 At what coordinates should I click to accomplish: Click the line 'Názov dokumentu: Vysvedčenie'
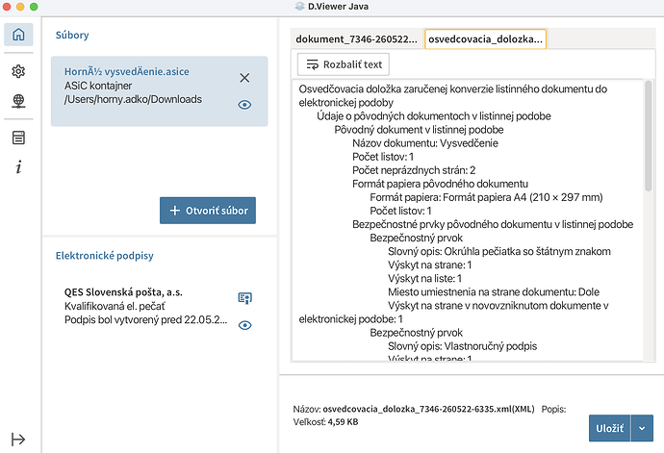coord(424,143)
